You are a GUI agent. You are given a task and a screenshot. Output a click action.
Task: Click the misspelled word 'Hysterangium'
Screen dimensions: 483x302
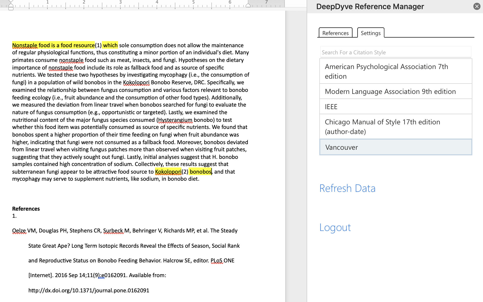coord(175,120)
